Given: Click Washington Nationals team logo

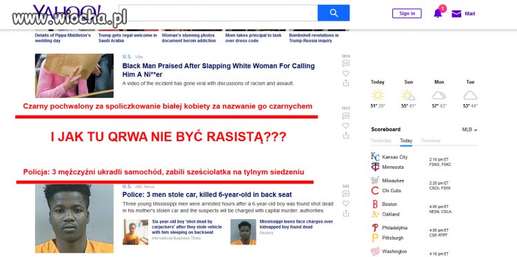Looking at the screenshot, I should click(x=375, y=251).
